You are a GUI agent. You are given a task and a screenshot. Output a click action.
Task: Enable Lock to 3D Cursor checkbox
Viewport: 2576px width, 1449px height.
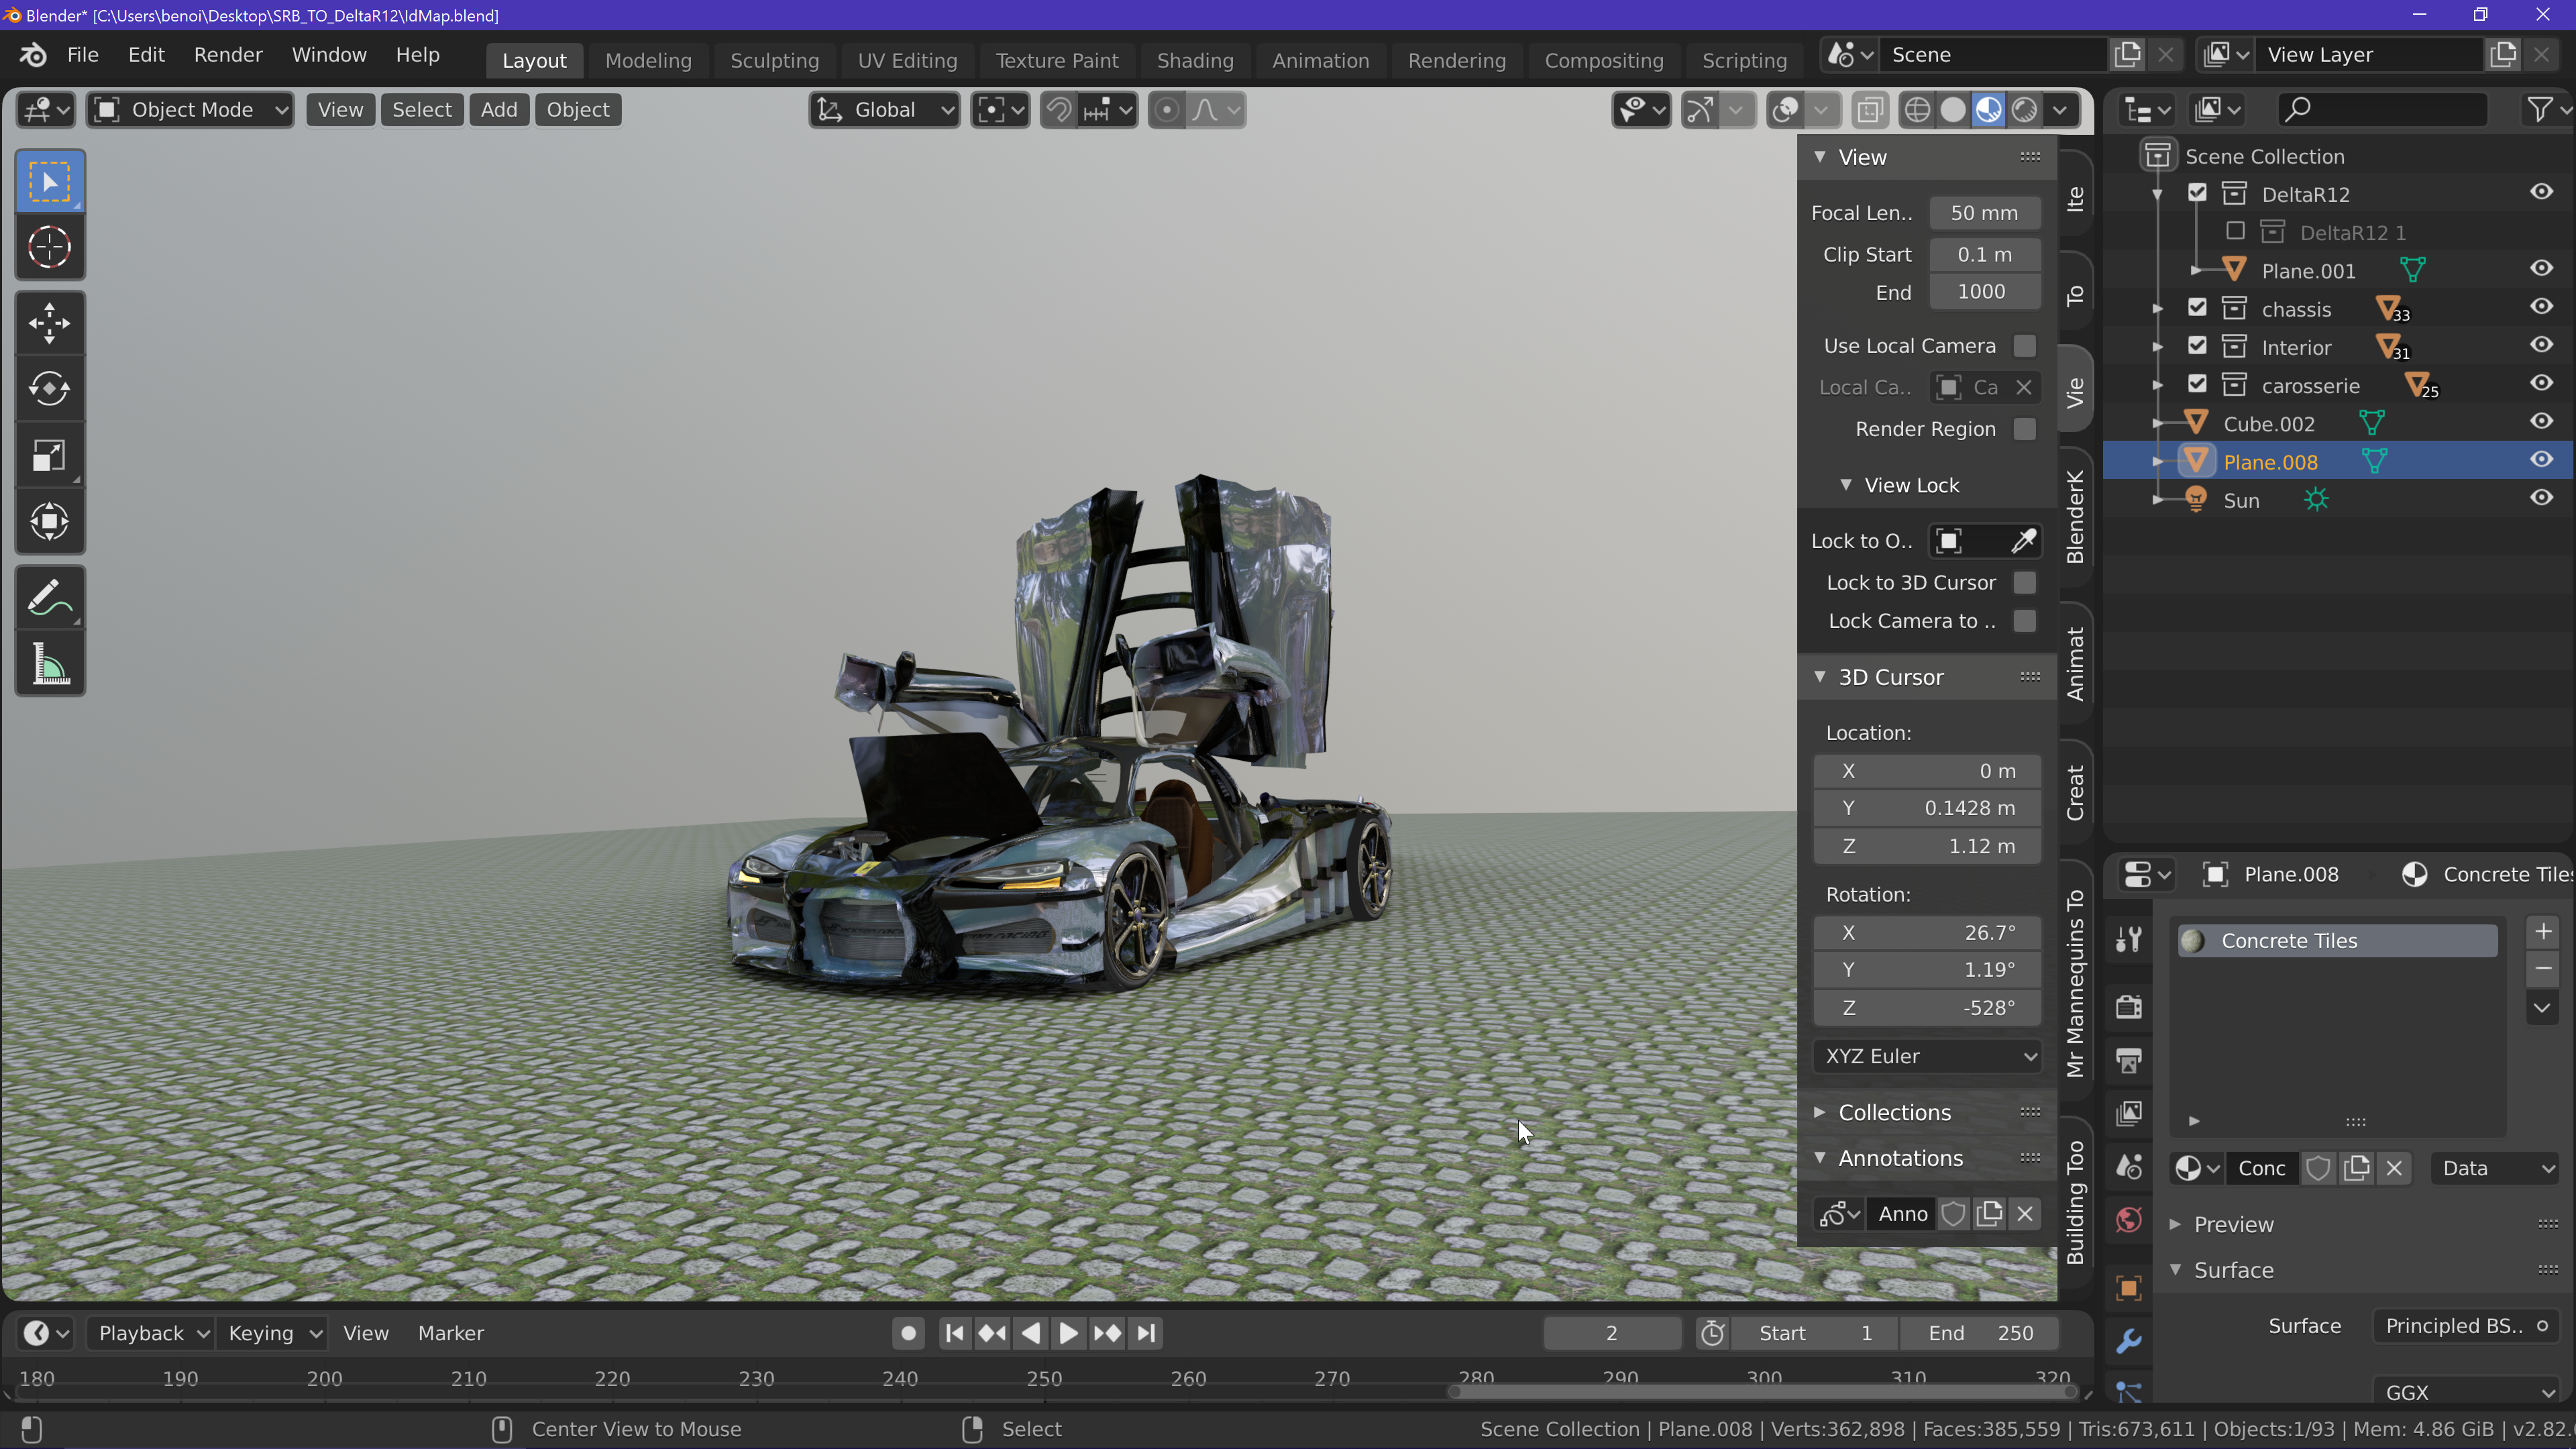pos(2024,583)
